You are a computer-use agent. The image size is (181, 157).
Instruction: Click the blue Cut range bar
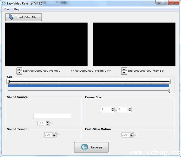[89, 86]
